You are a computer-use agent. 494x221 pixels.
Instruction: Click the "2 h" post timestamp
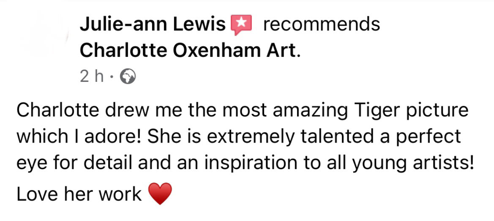pyautogui.click(x=92, y=76)
